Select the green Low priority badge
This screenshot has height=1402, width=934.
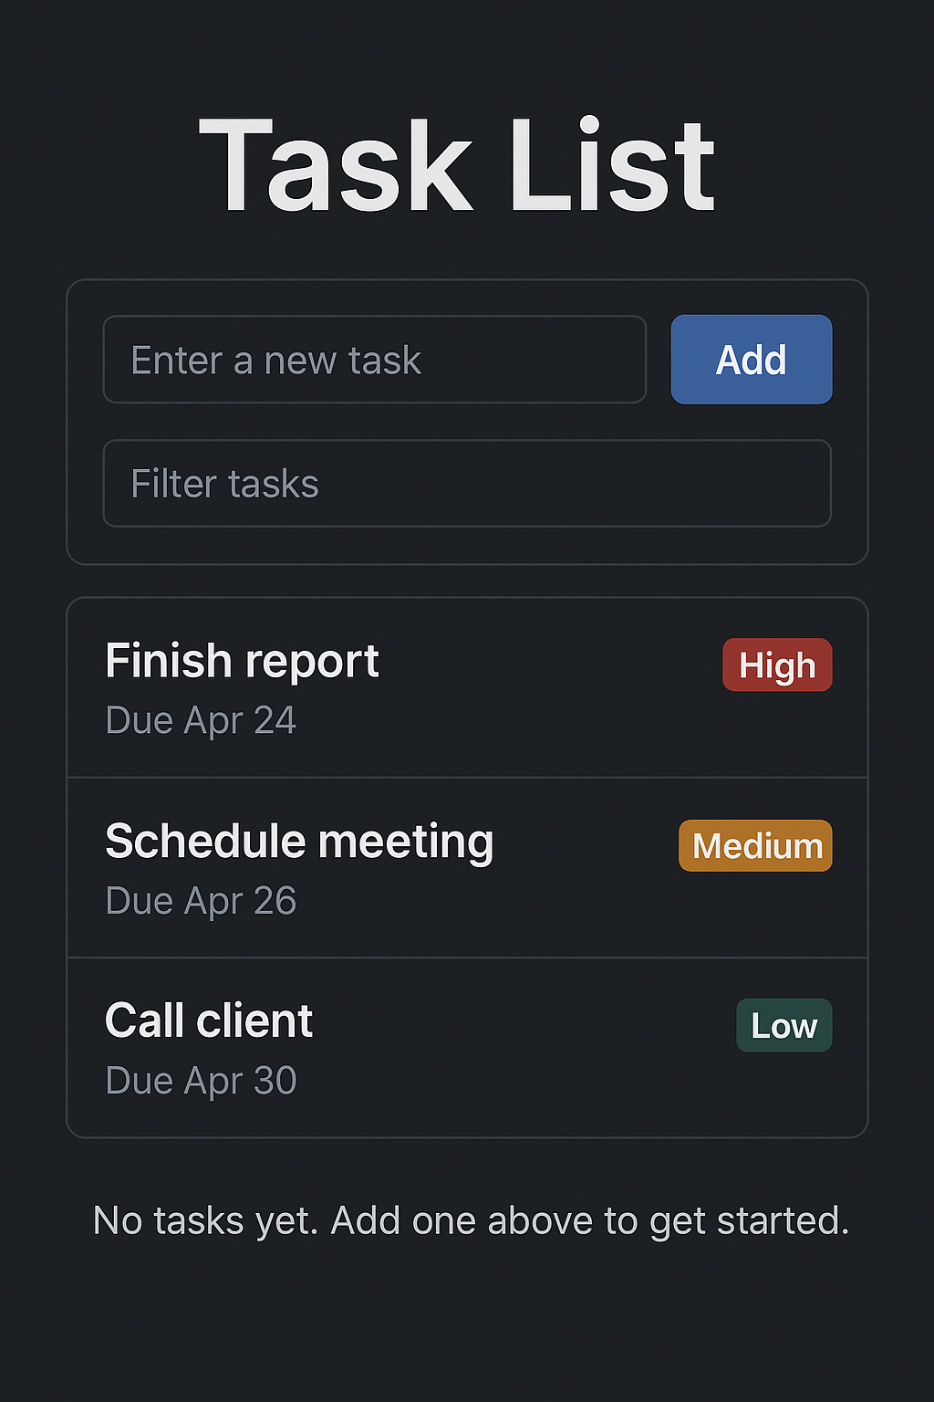click(784, 1026)
